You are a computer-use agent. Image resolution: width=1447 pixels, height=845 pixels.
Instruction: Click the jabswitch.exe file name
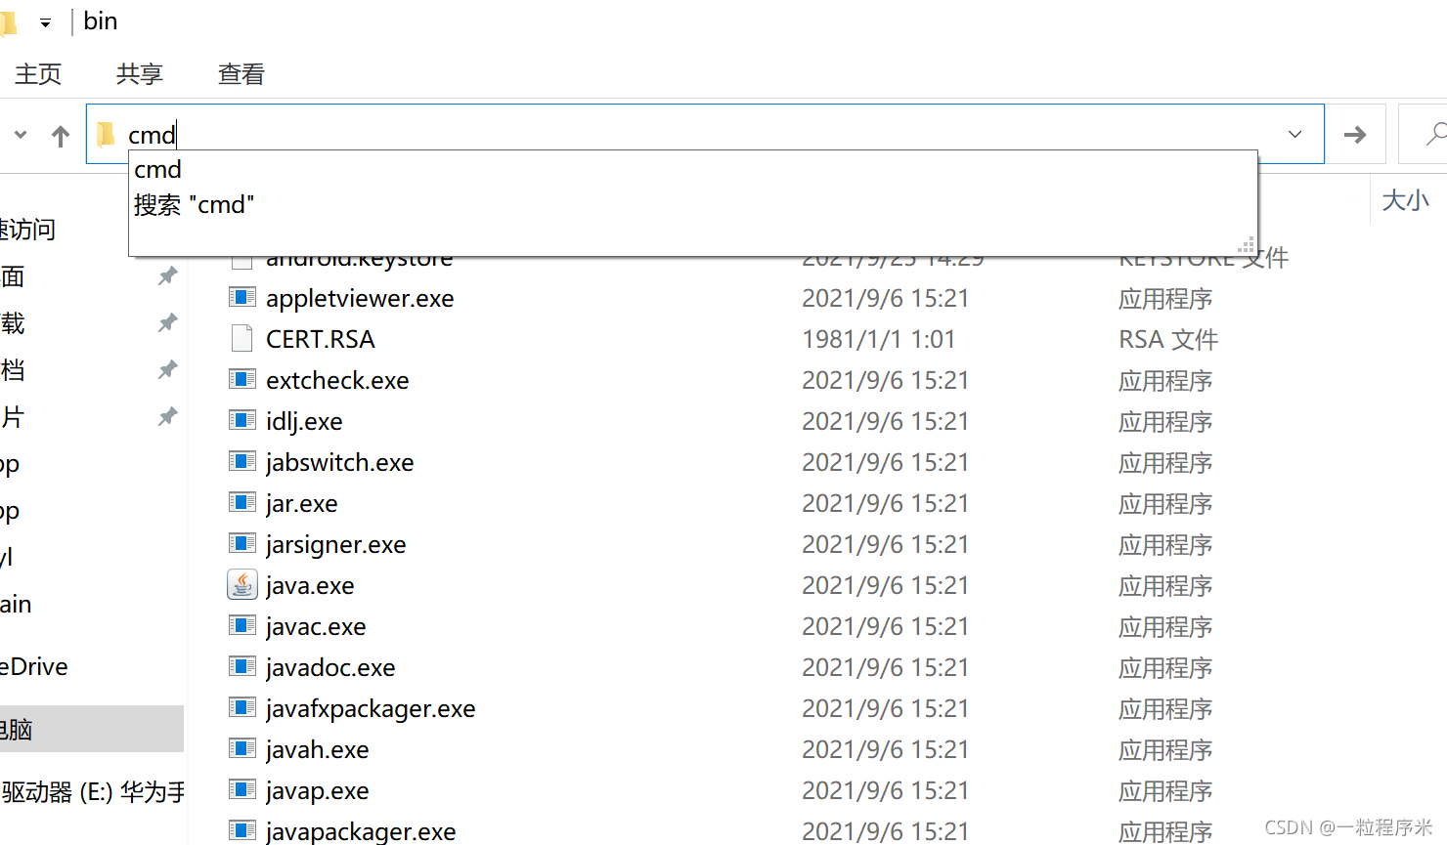340,463
